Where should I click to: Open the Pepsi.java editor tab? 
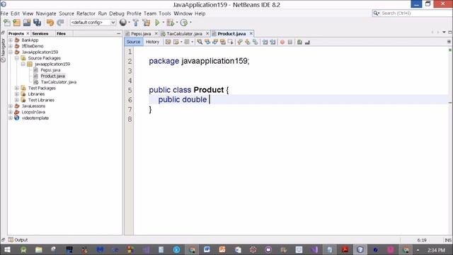click(x=141, y=34)
